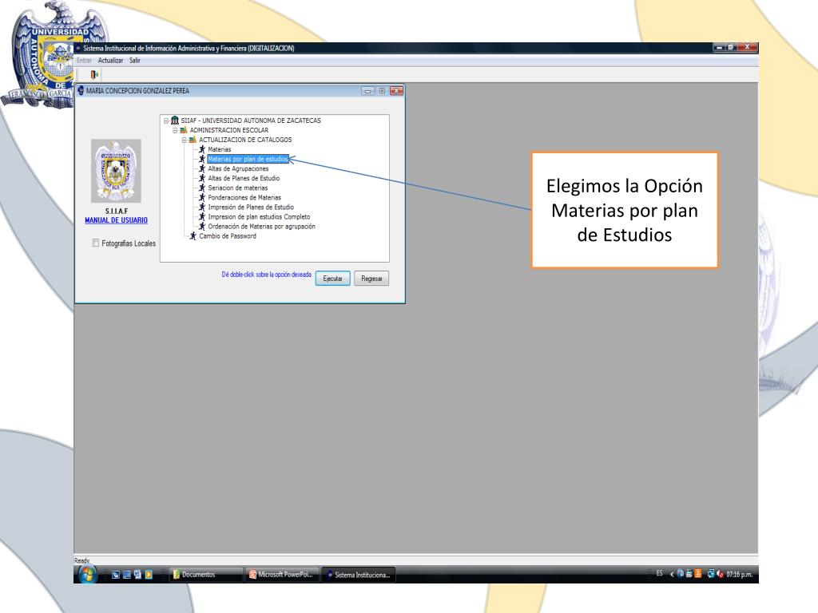Viewport: 818px width, 613px height.
Task: Click the runner icon next to Seriacion de materias
Action: point(202,188)
